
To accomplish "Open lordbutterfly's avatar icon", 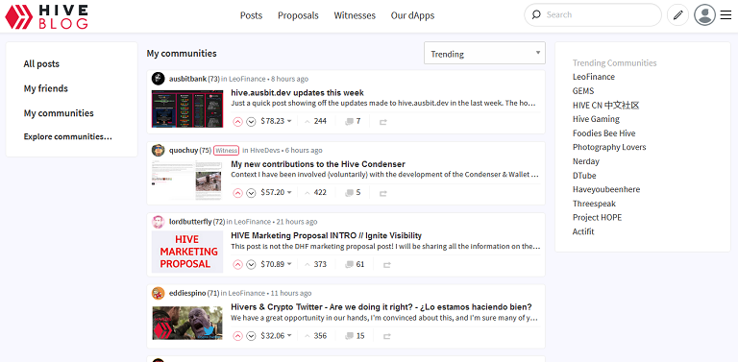I will [159, 222].
